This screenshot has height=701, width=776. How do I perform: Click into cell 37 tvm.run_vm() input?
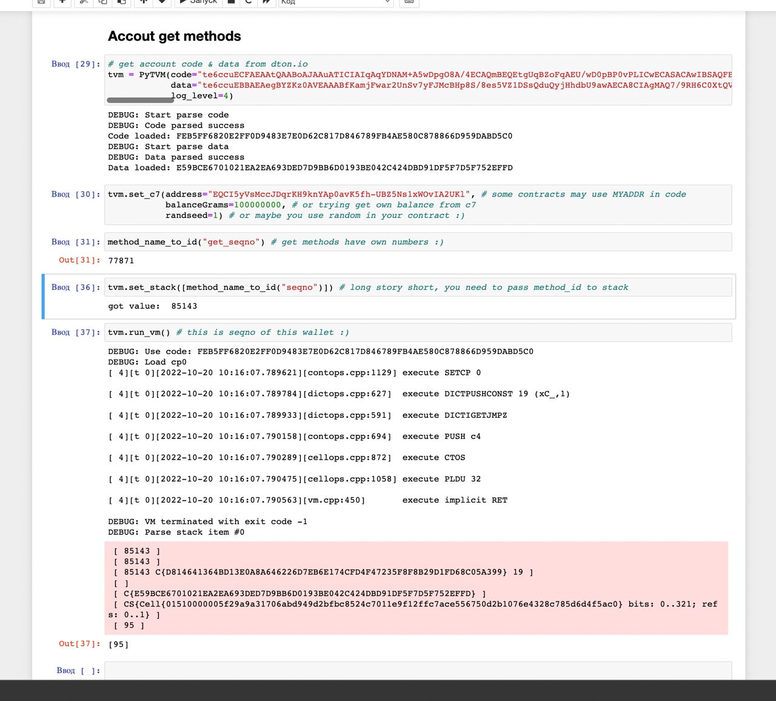click(x=418, y=332)
